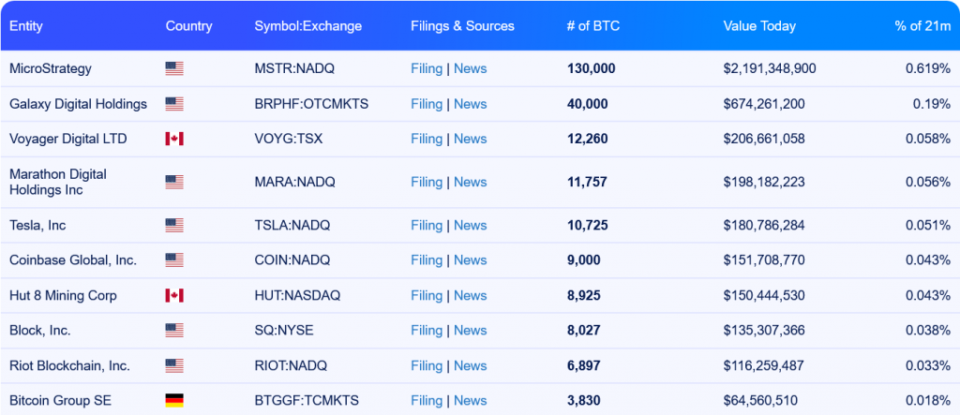The image size is (960, 415).
Task: Open the Filing link for Bitcoin Group SE
Action: 427,400
